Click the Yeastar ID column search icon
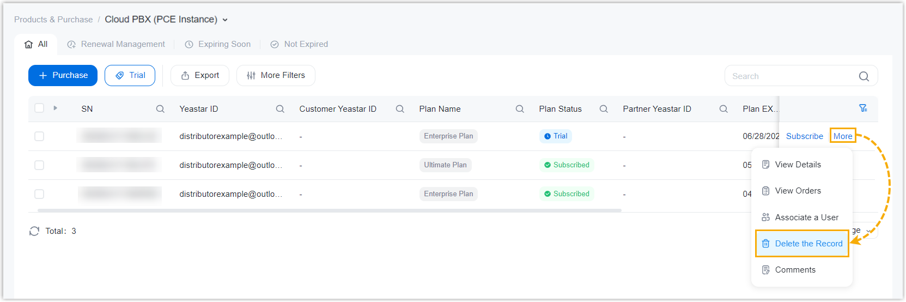Image resolution: width=906 pixels, height=302 pixels. 280,109
